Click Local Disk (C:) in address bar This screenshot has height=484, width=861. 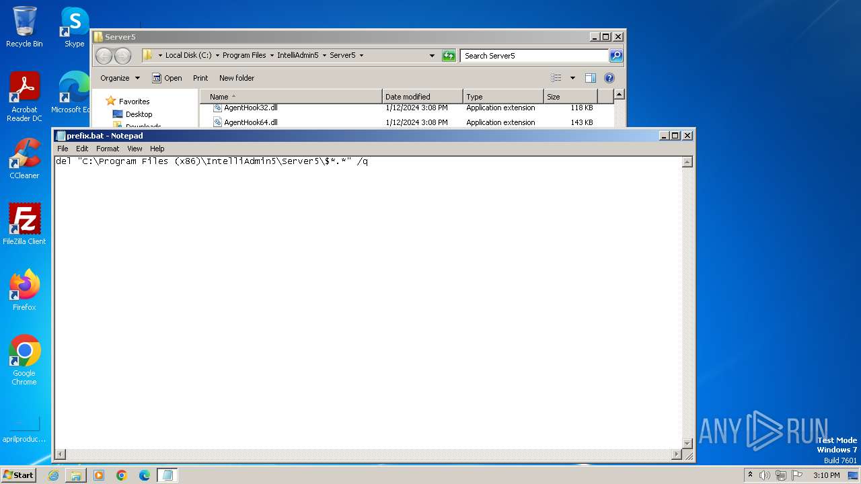click(x=188, y=56)
